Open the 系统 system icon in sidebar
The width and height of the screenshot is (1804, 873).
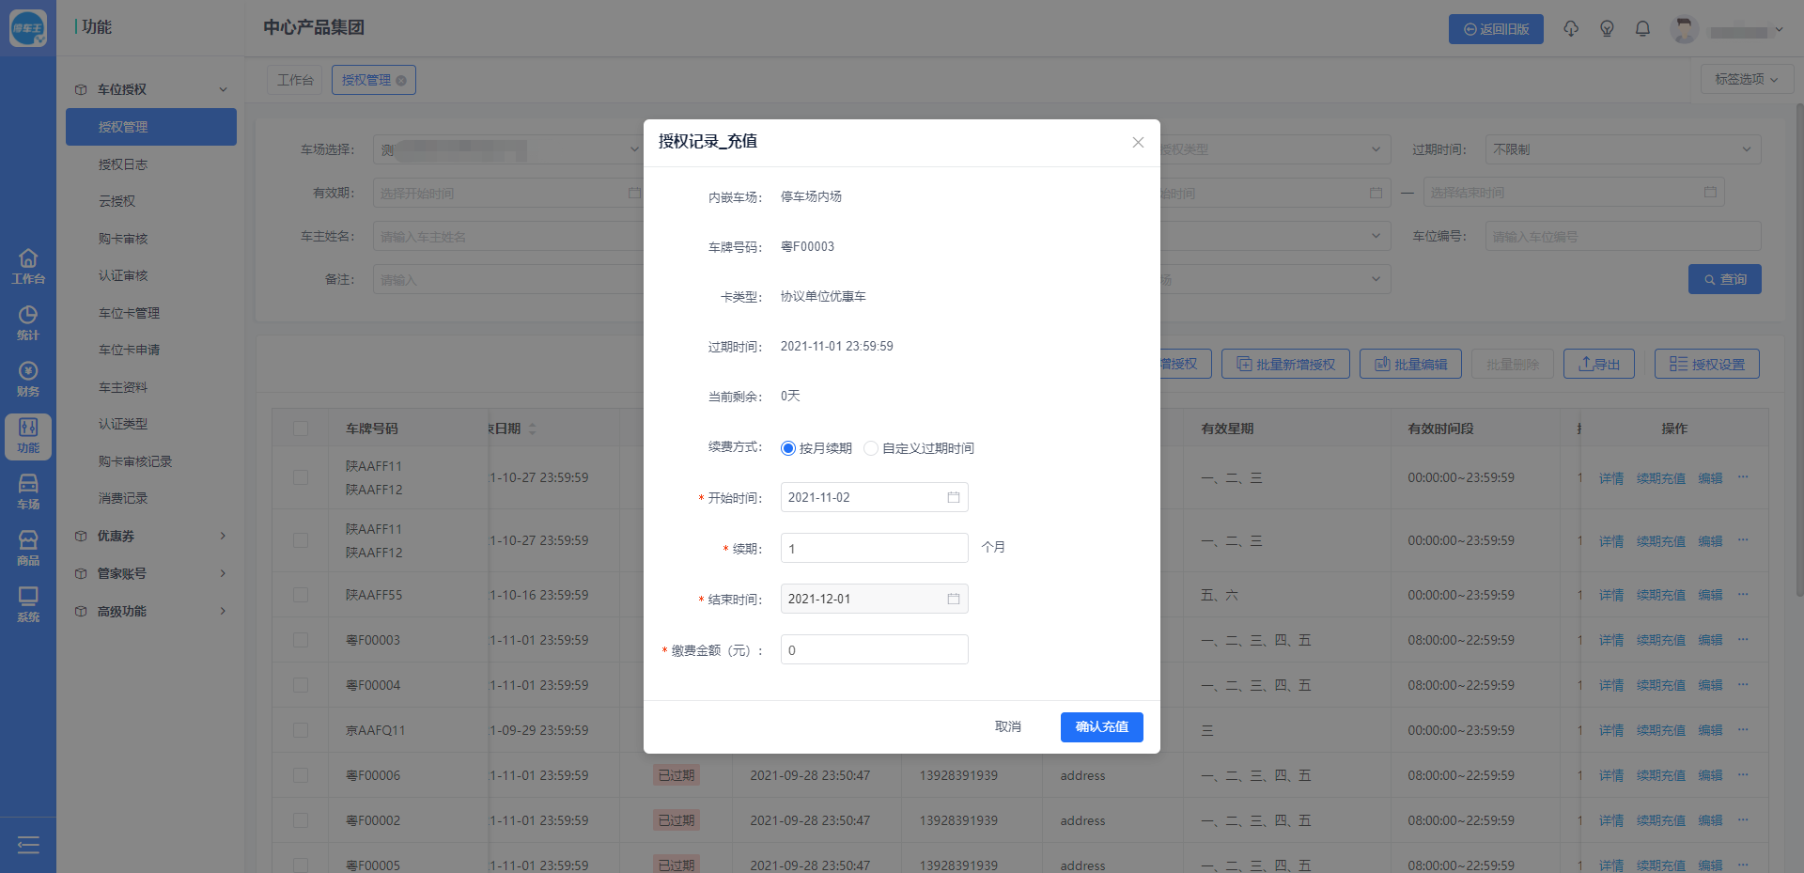coord(28,604)
